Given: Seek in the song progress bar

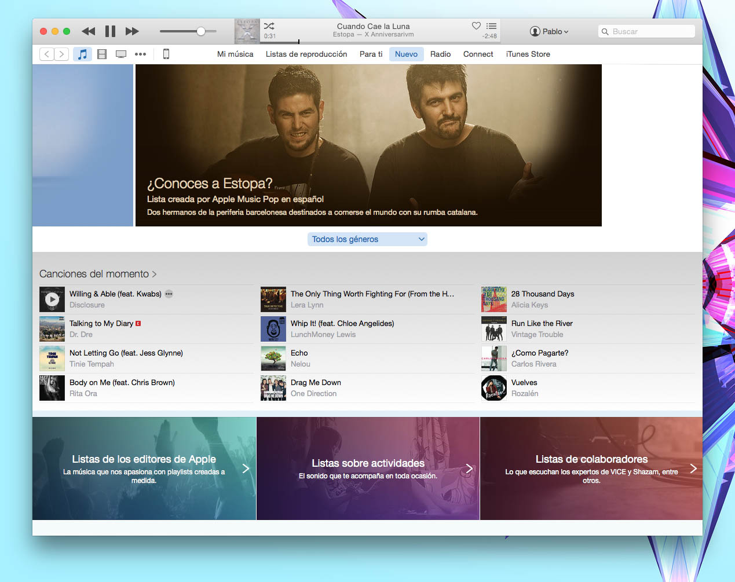Looking at the screenshot, I should pyautogui.click(x=381, y=42).
